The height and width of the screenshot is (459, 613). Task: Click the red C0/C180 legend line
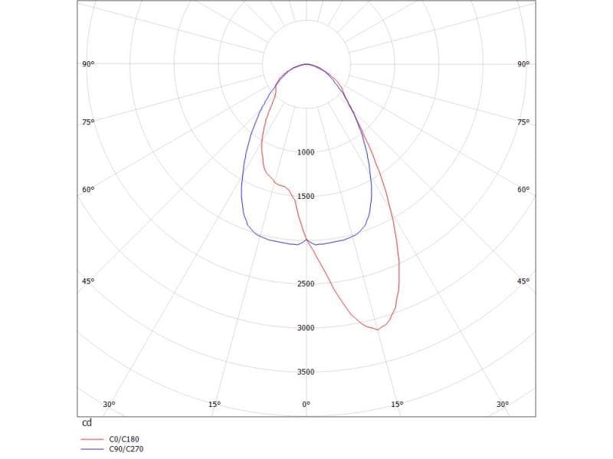91,440
